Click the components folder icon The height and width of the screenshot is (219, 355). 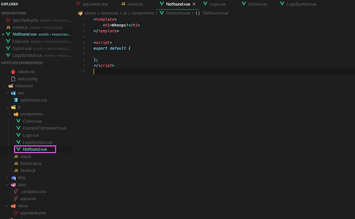point(16,114)
